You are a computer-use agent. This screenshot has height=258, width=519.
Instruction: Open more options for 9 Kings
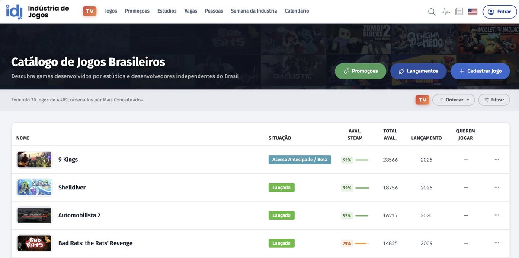497,160
